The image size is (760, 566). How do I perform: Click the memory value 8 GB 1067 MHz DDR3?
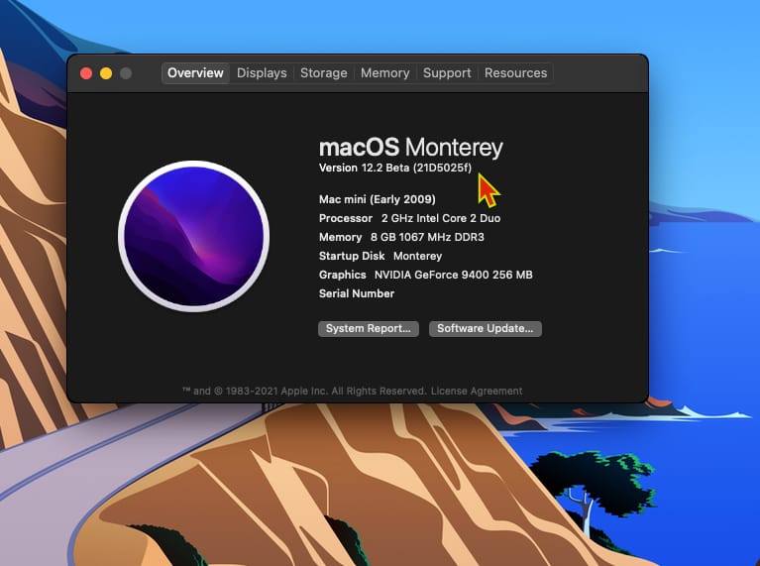point(427,237)
